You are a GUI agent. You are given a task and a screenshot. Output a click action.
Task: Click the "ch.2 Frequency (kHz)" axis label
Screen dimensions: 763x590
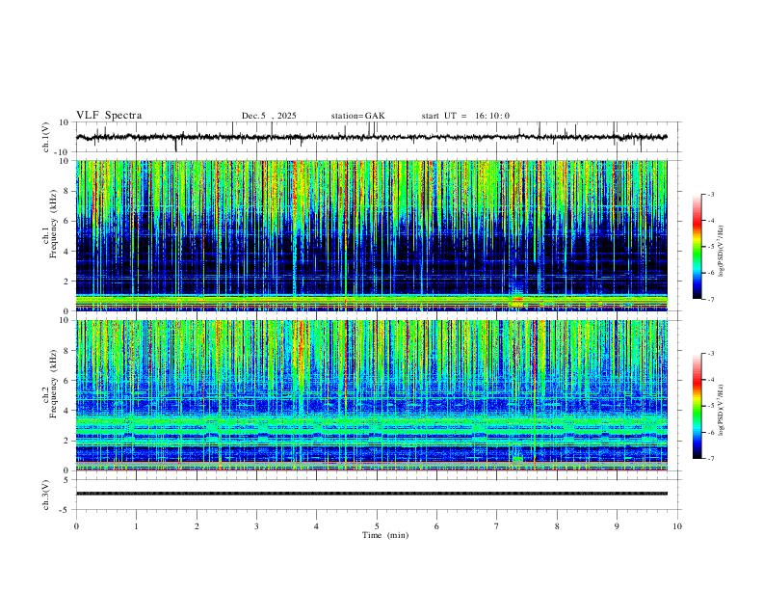click(50, 384)
